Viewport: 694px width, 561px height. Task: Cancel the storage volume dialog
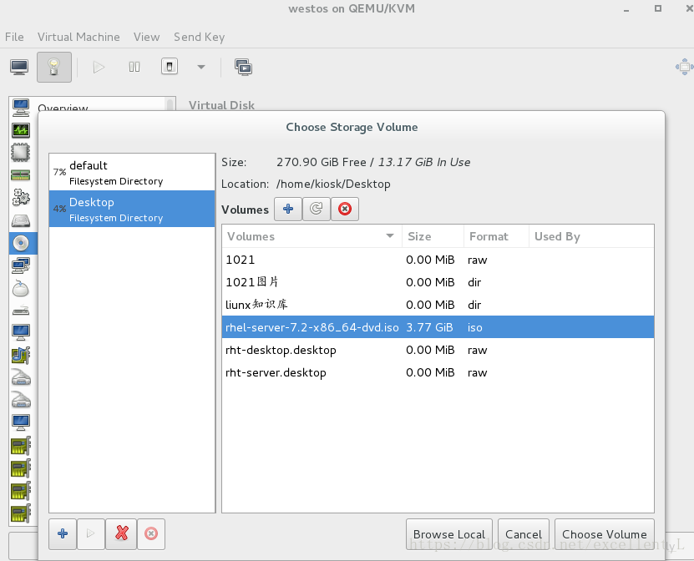point(523,534)
